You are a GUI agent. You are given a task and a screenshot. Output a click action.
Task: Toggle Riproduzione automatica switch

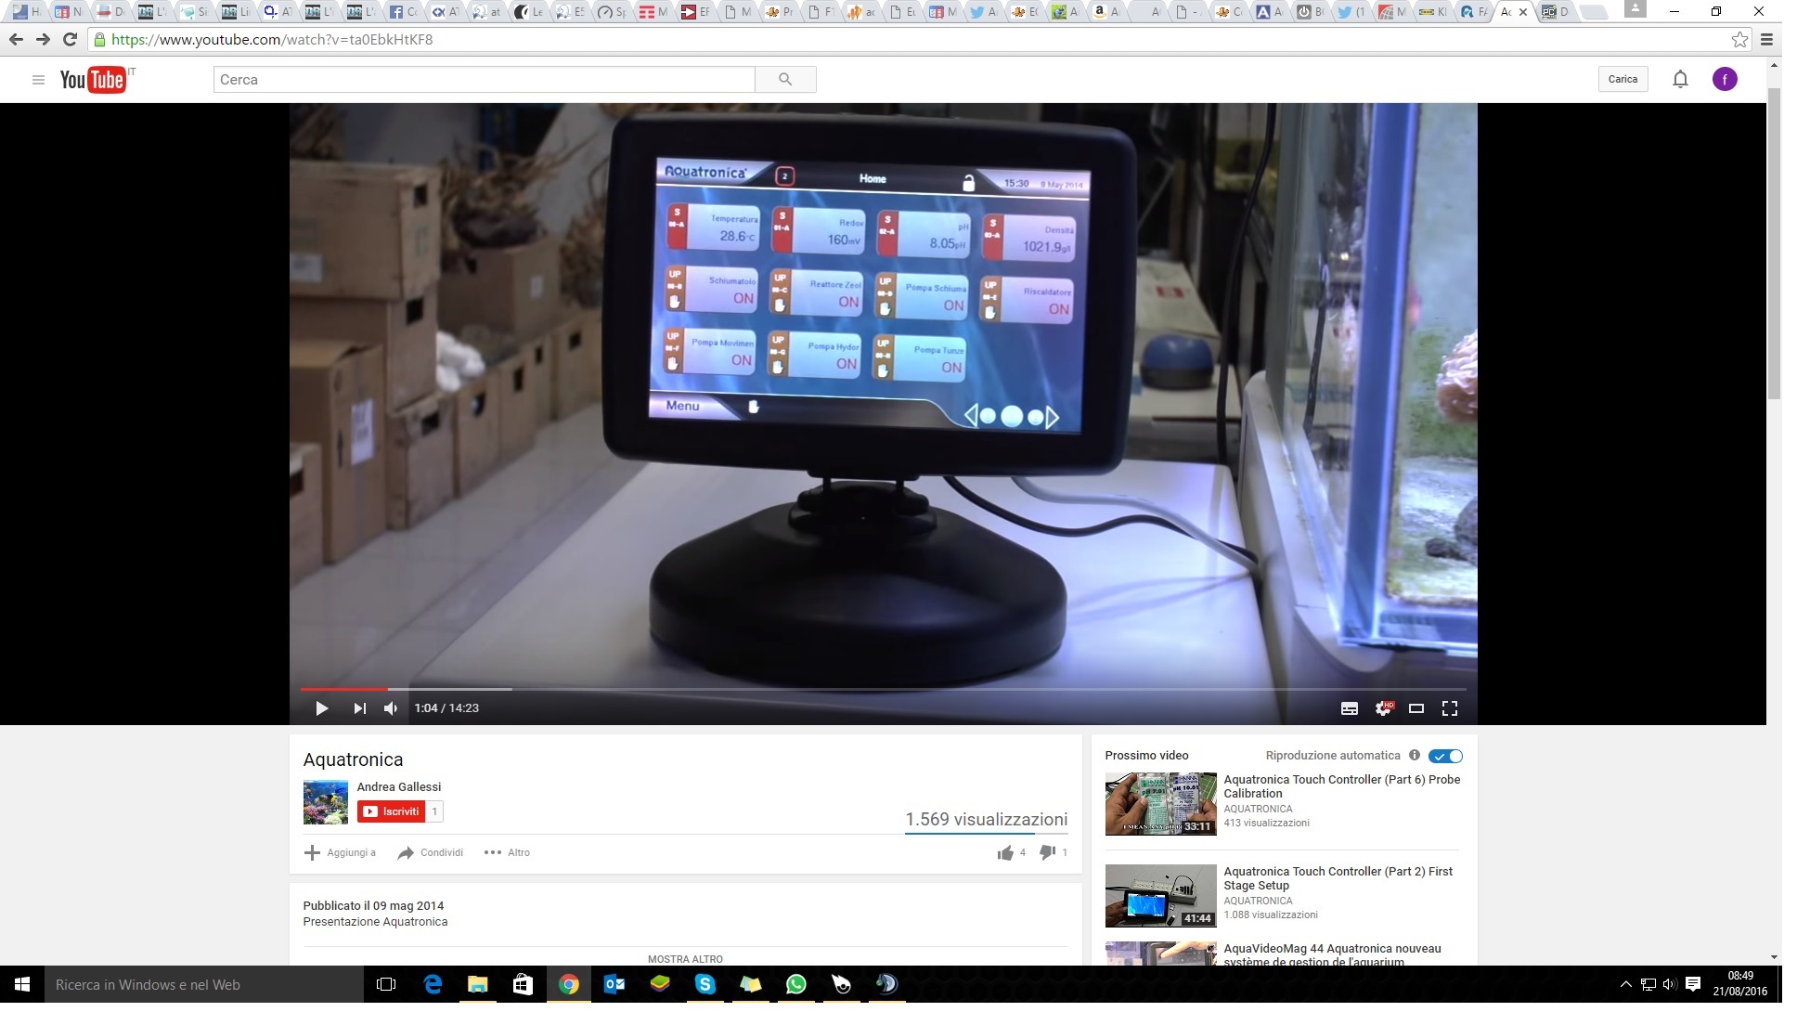[x=1445, y=756]
